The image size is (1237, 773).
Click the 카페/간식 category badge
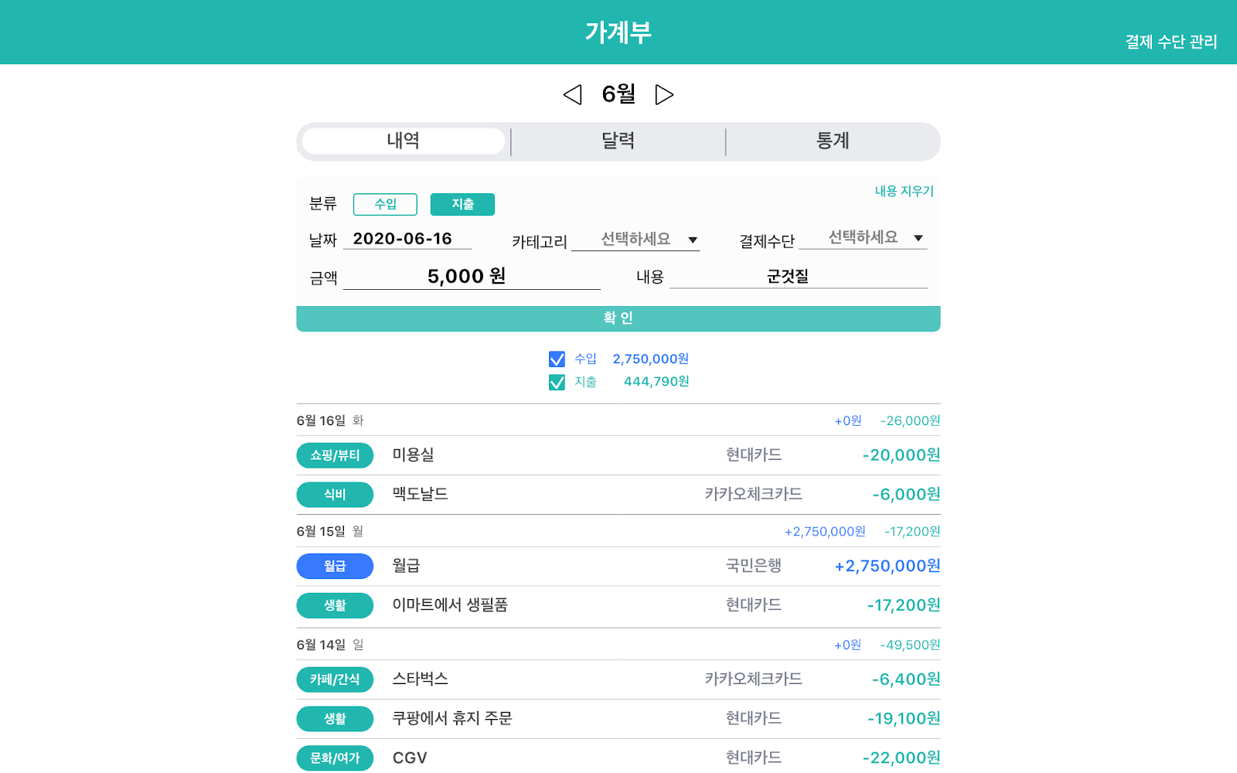pyautogui.click(x=335, y=679)
